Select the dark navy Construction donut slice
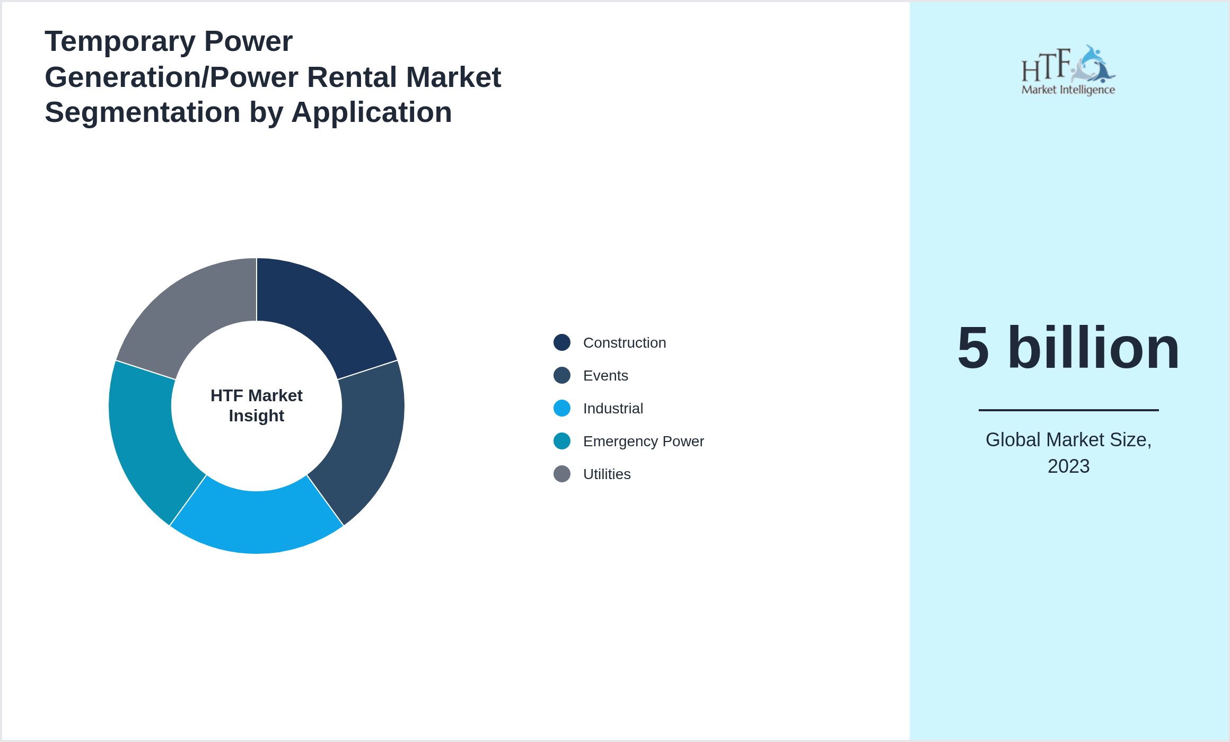Image resolution: width=1230 pixels, height=742 pixels. tap(324, 312)
